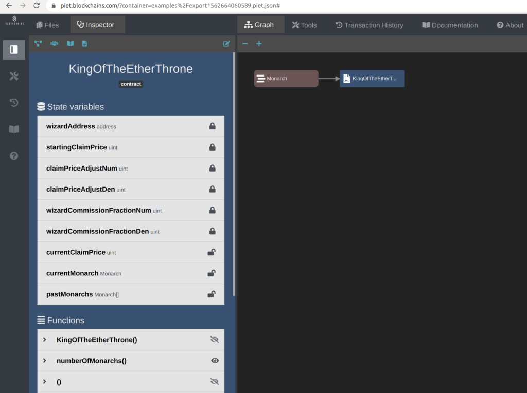
Task: Click the Files button in the top bar
Action: point(47,25)
